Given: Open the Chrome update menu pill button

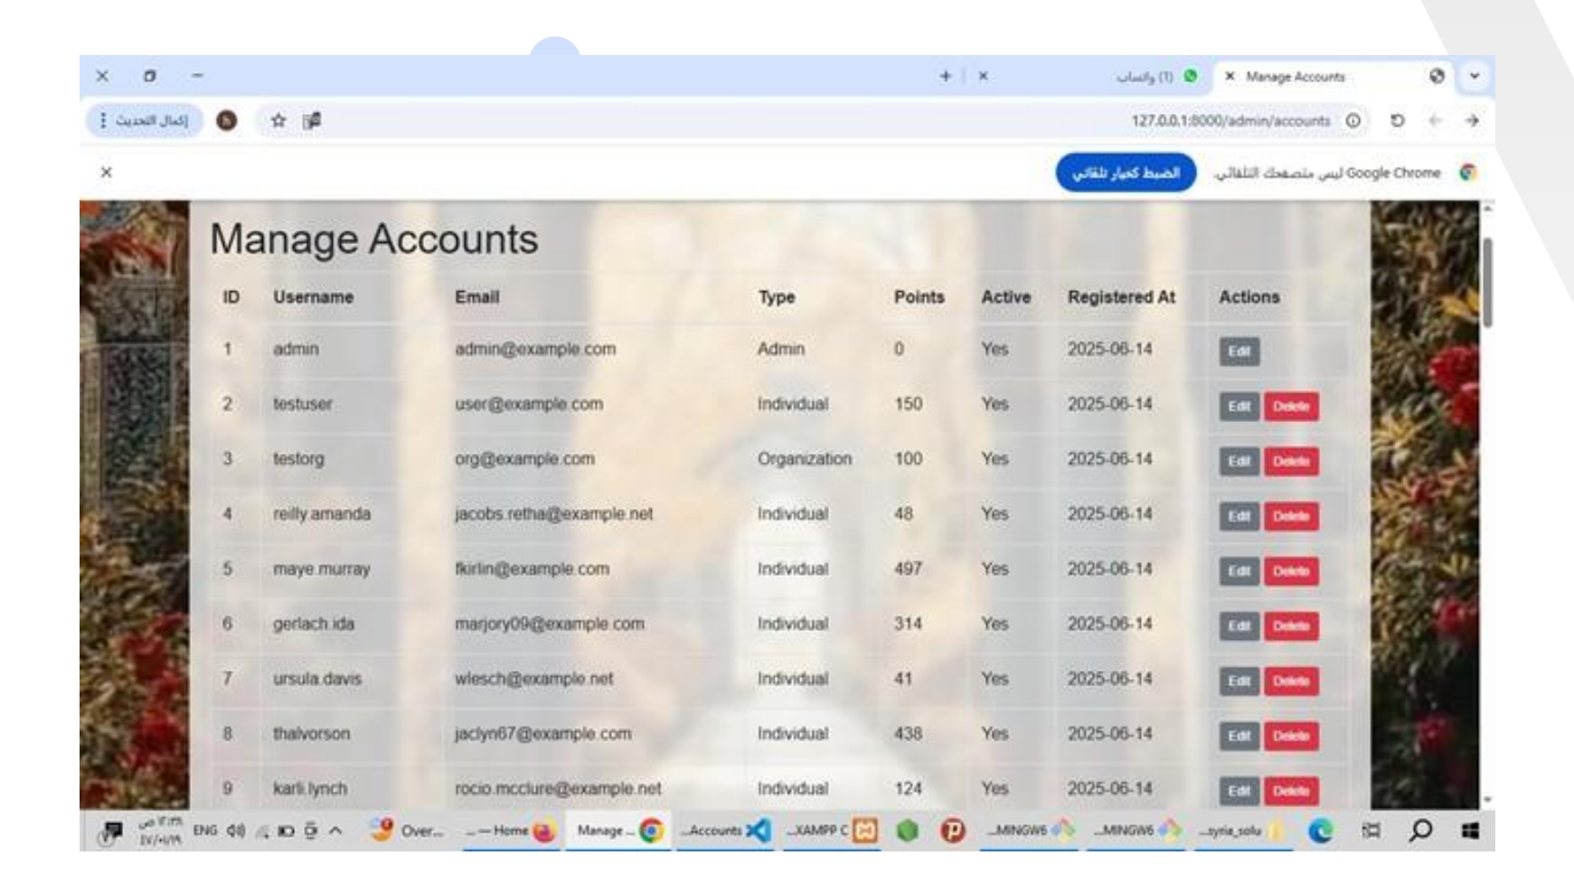Looking at the screenshot, I should 145,120.
